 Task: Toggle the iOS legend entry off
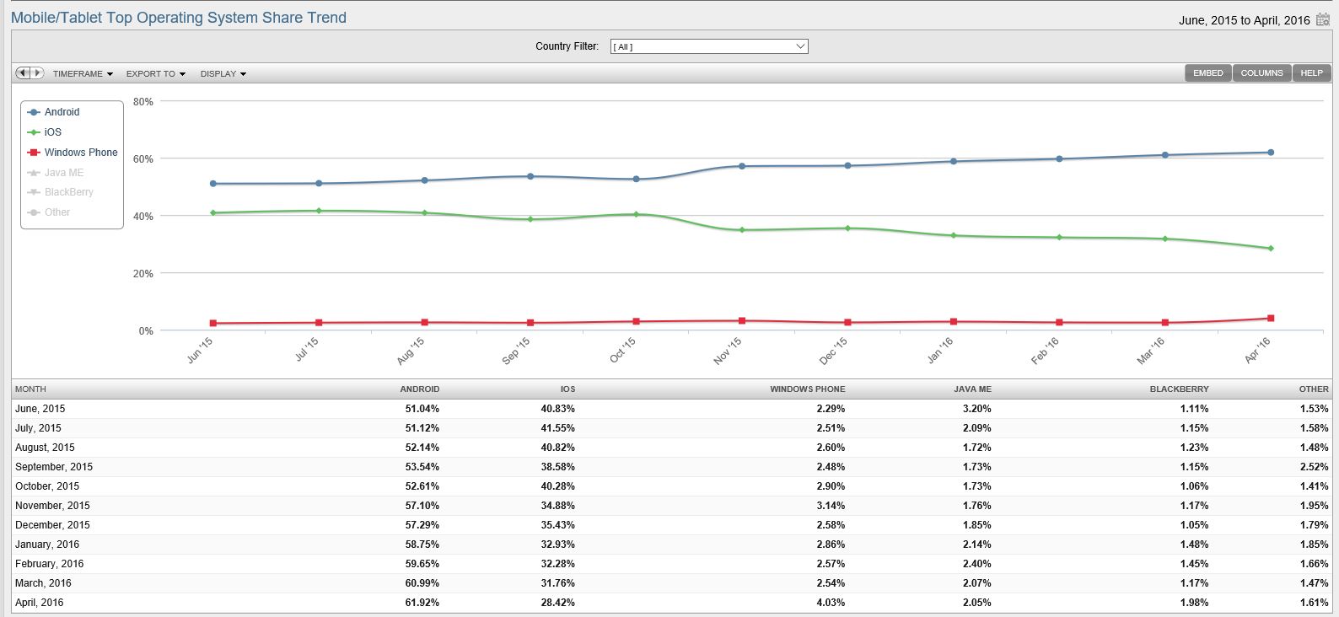pyautogui.click(x=52, y=132)
